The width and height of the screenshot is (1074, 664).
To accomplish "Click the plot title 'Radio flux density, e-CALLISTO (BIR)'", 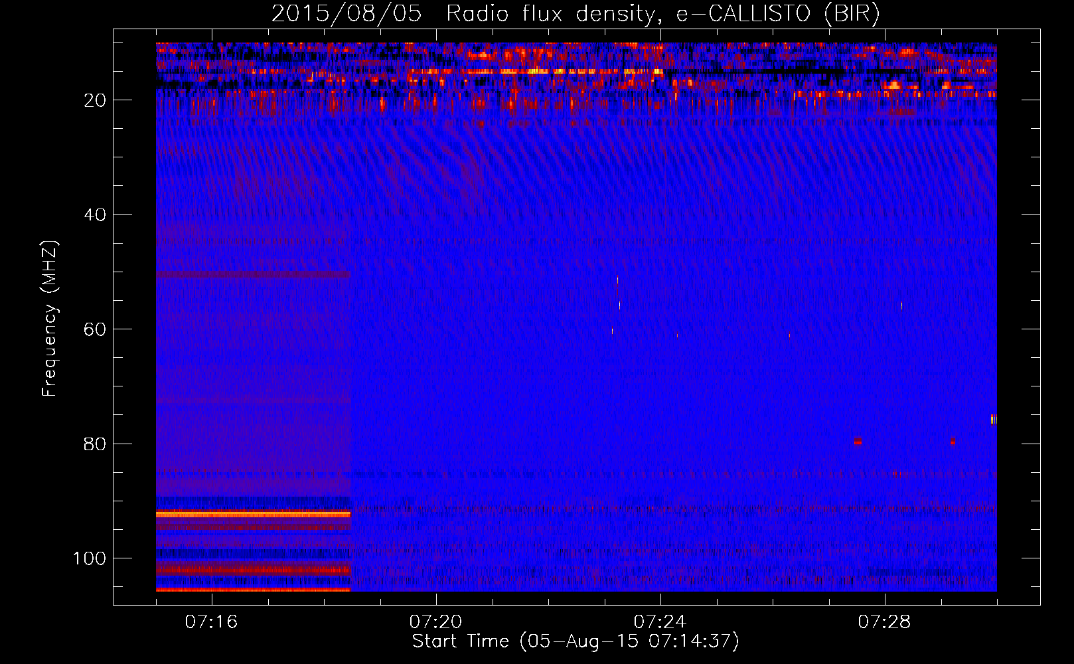I will pyautogui.click(x=662, y=14).
